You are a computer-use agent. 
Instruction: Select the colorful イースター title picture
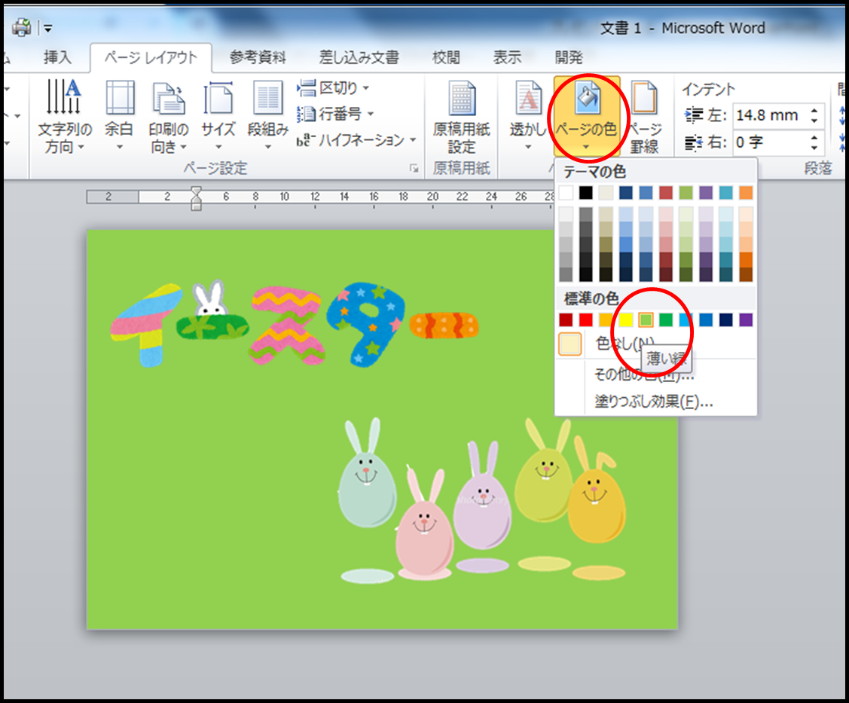click(x=295, y=324)
